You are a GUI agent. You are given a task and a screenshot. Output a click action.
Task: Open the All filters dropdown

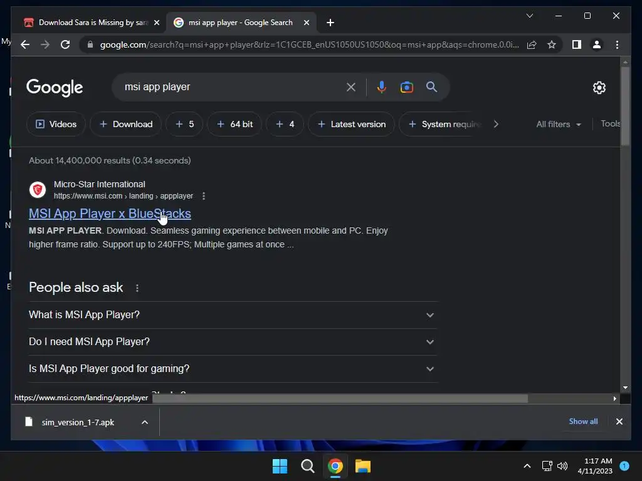coord(559,124)
